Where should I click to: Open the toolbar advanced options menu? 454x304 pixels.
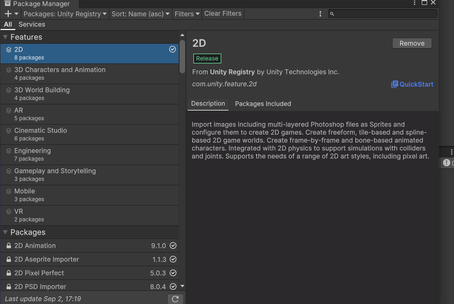320,14
